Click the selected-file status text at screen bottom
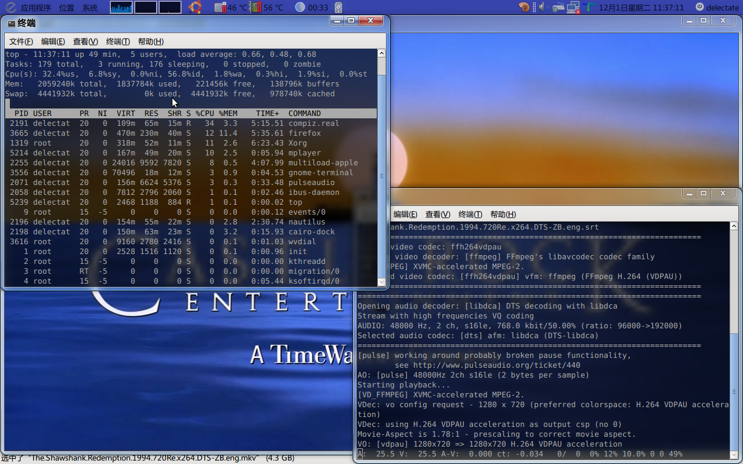The image size is (743, 464). pyautogui.click(x=148, y=458)
